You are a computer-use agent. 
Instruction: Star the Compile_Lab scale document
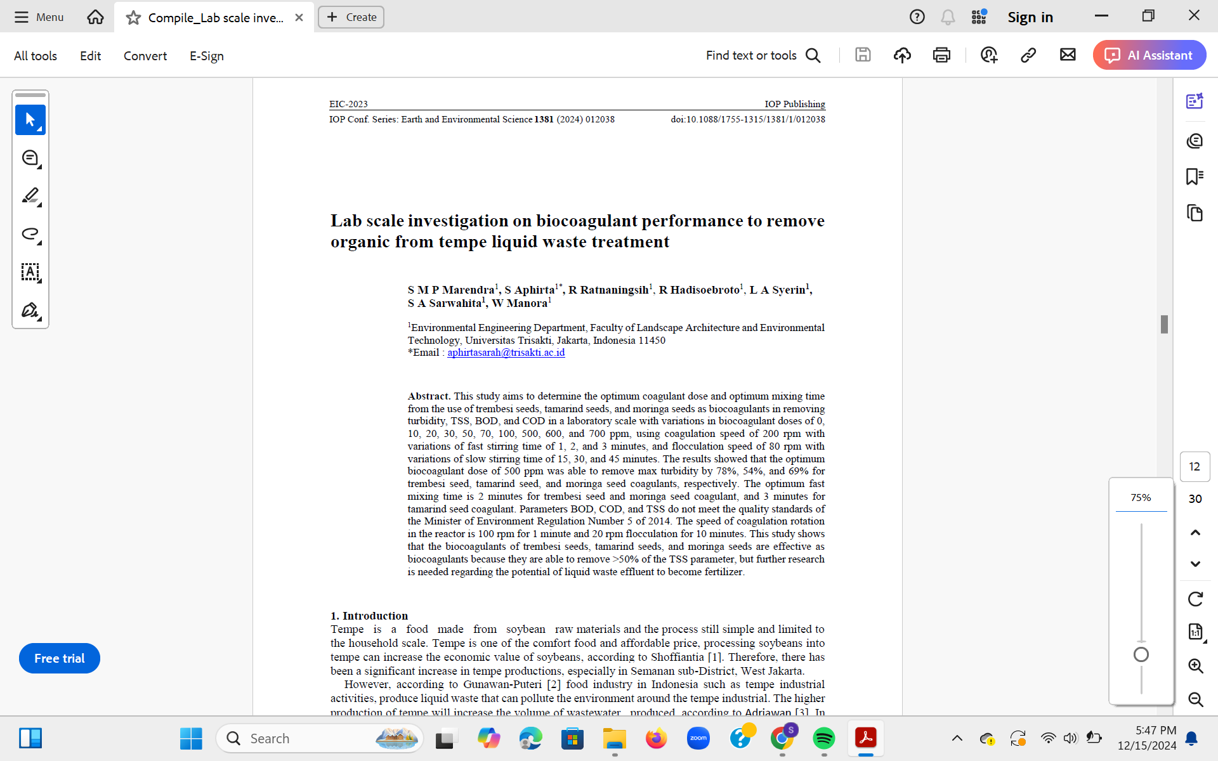click(133, 18)
